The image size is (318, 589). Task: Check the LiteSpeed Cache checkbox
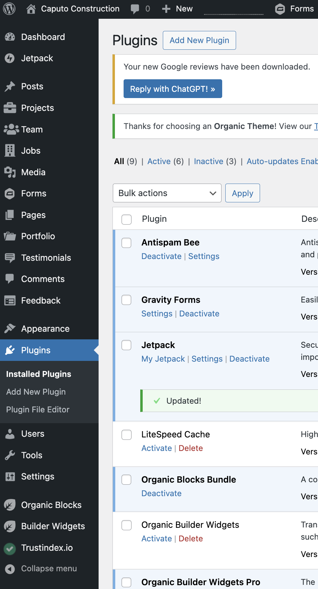click(x=126, y=435)
